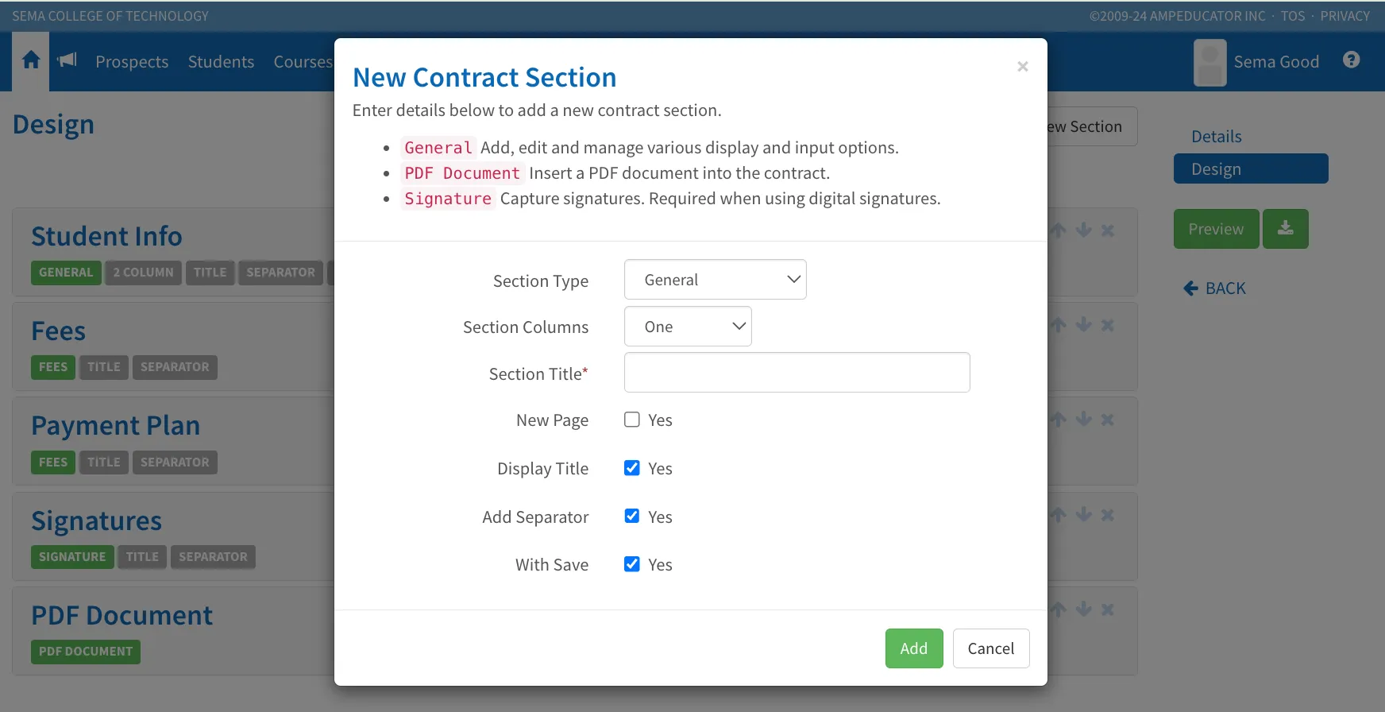Click the green Preview button

[x=1217, y=229]
